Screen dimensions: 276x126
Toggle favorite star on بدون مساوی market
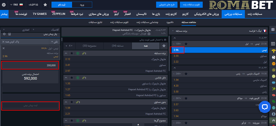pyautogui.click(x=72, y=102)
